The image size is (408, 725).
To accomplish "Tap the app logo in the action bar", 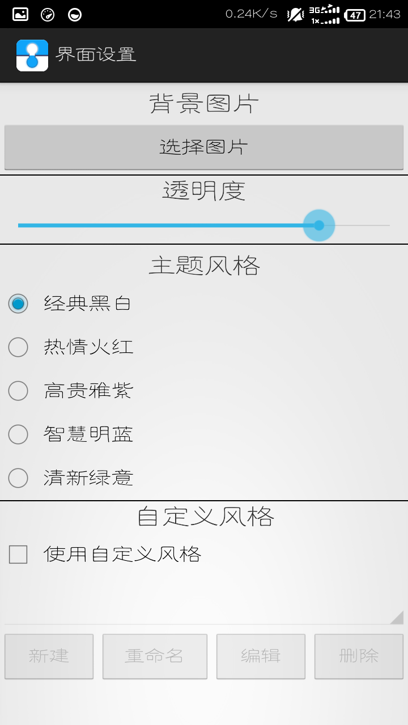I will (31, 55).
